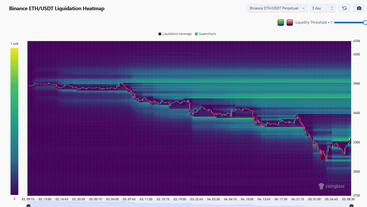The height and width of the screenshot is (207, 367).
Task: Click the purple Liquidation Leverage legend square
Action: pos(160,34)
